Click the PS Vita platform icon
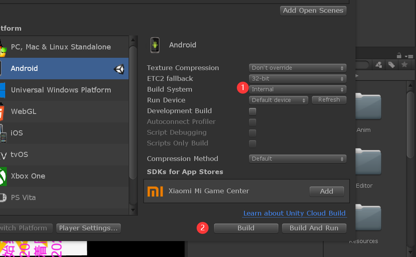 tap(3, 197)
